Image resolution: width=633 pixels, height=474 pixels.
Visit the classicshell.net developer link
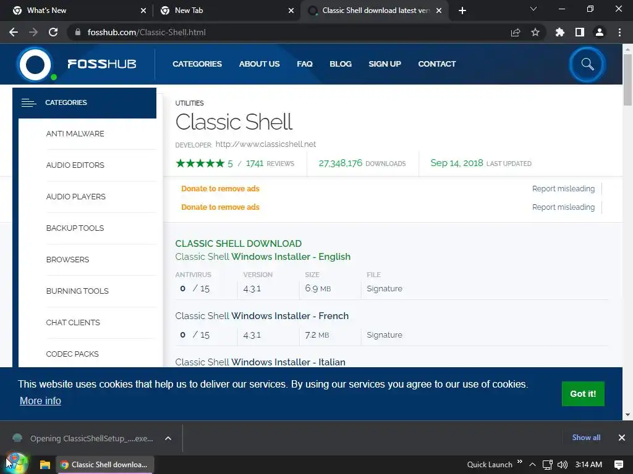pos(266,144)
